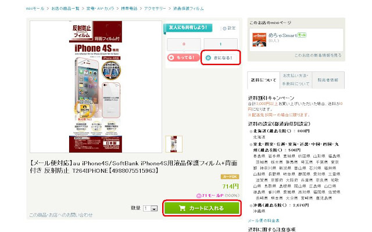372x232 pixels.
Task: Click the モール badge next to shop name
Action: click(x=302, y=35)
